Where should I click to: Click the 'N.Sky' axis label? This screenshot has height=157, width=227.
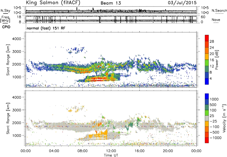tap(5, 10)
